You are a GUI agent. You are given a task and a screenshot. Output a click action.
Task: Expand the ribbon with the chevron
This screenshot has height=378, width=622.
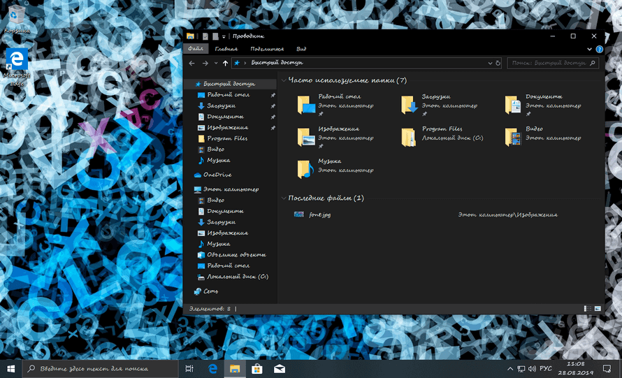tap(589, 49)
